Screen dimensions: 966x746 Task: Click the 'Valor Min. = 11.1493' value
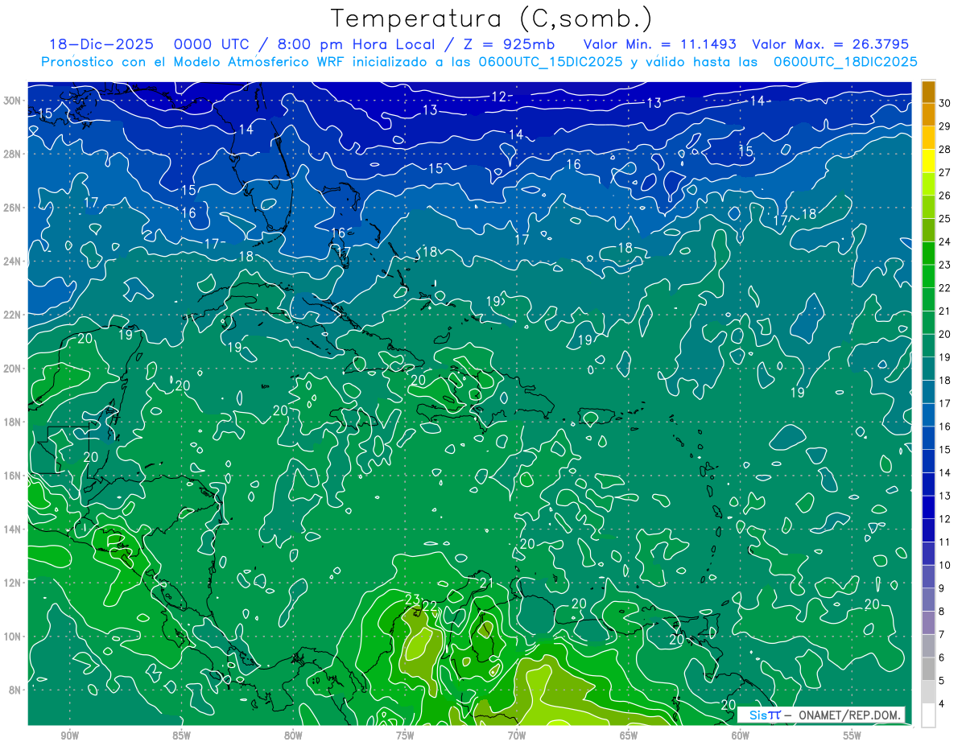(x=661, y=44)
